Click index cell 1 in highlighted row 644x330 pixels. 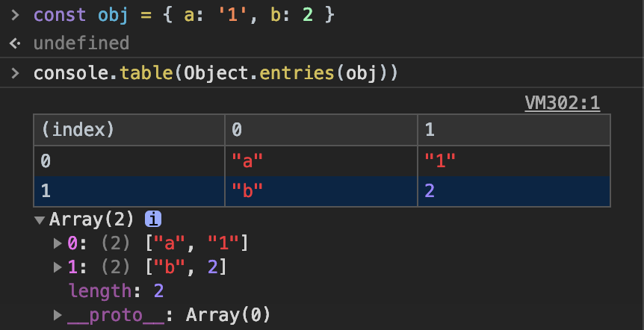click(x=129, y=191)
